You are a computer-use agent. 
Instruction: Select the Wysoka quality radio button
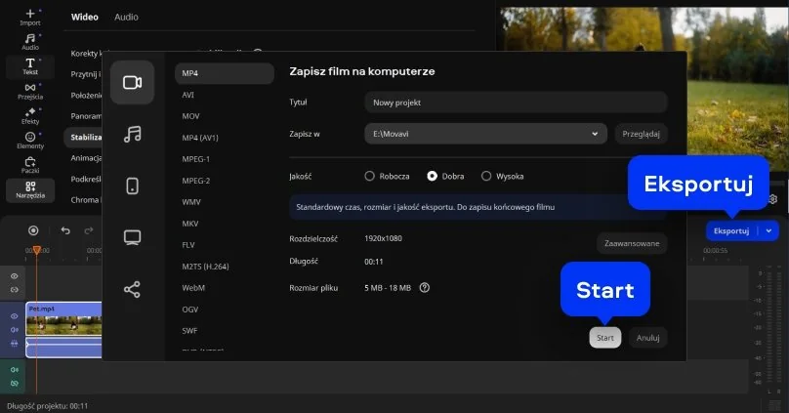[x=486, y=177]
